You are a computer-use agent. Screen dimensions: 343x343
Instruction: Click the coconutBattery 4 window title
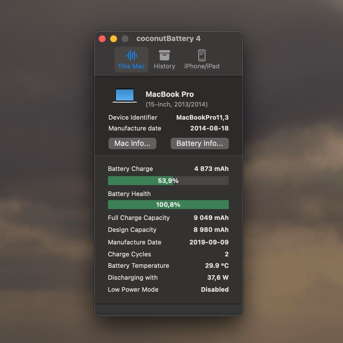point(168,38)
